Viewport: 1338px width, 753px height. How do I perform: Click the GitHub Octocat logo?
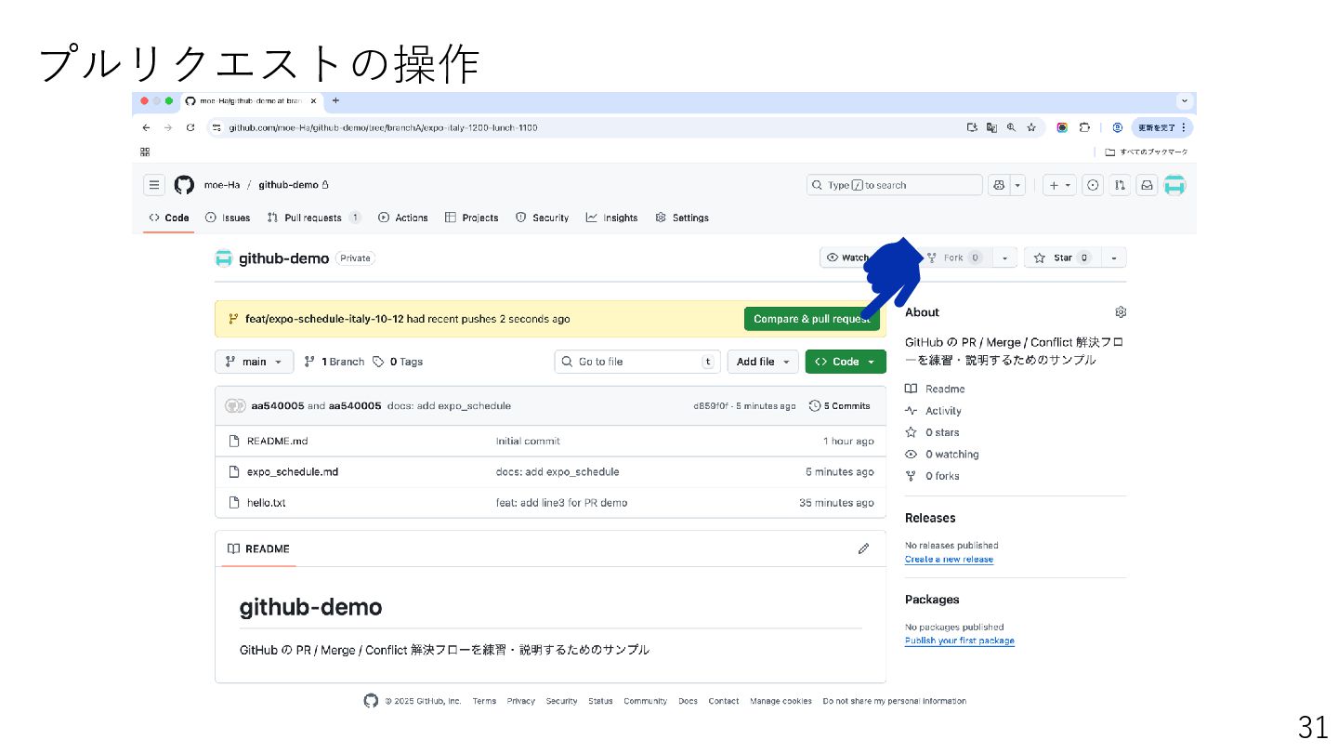pyautogui.click(x=184, y=185)
